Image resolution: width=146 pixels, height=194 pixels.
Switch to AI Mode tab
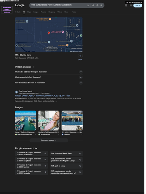point(18,12)
